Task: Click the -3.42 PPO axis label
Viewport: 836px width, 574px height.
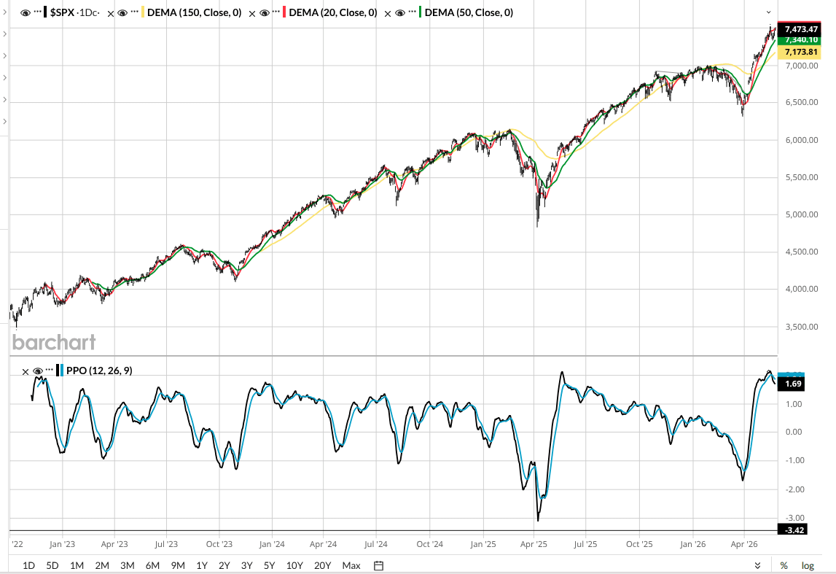Action: (x=794, y=530)
